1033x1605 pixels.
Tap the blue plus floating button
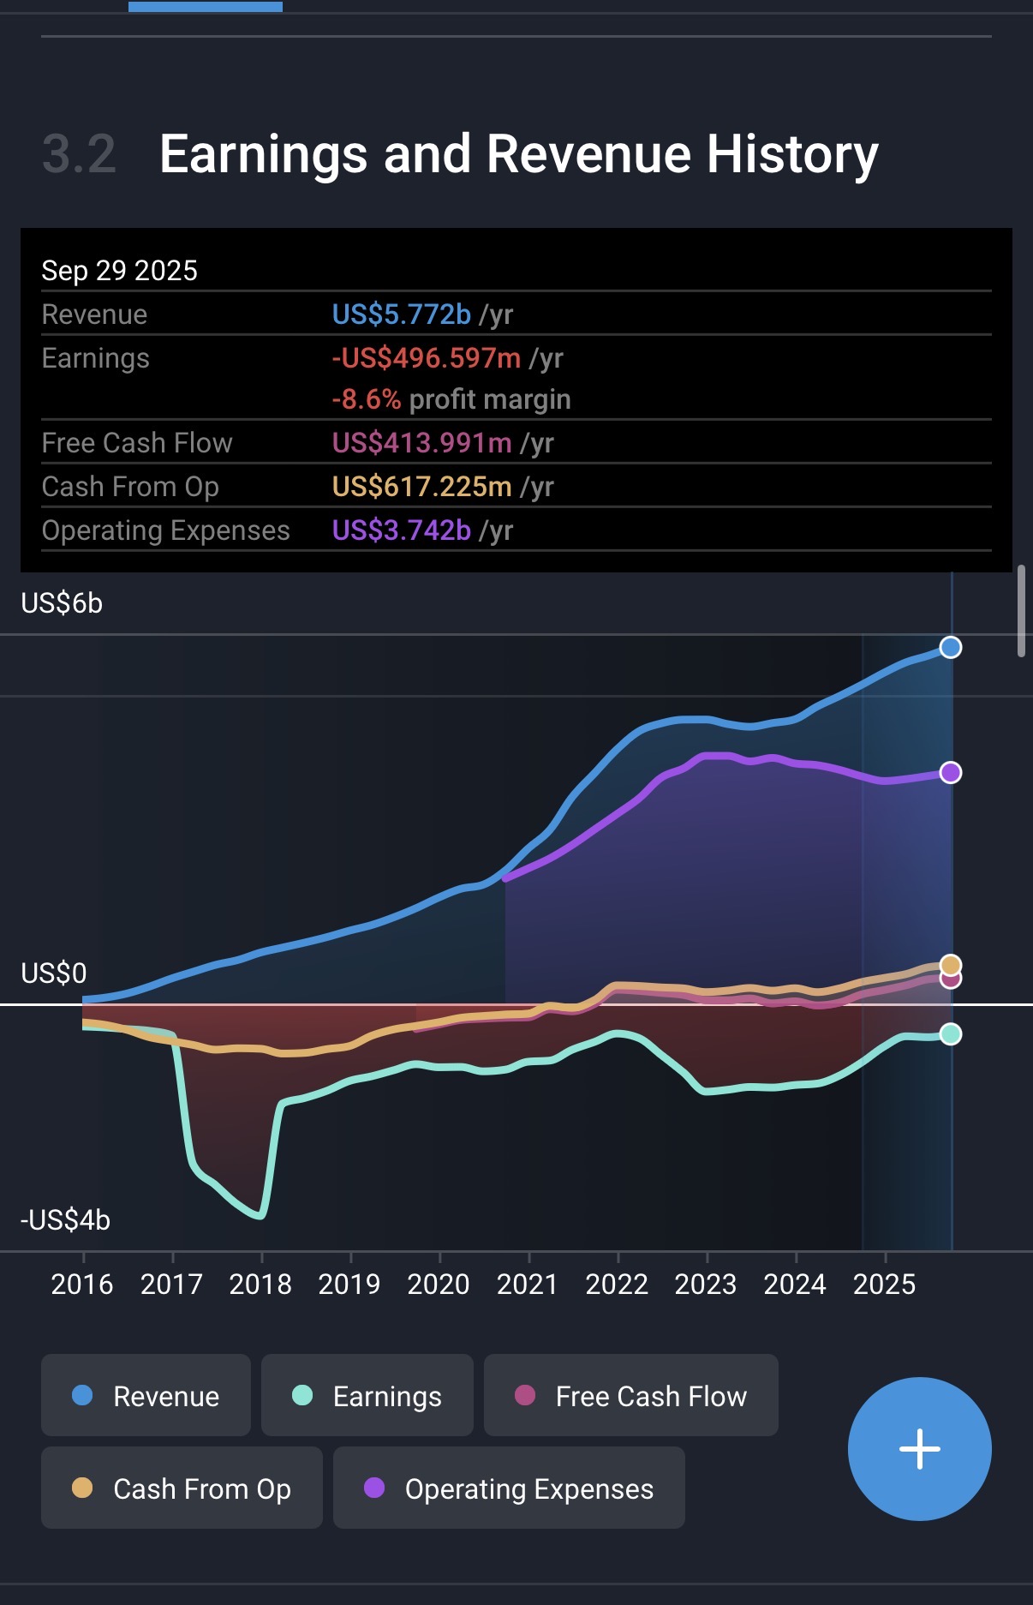coord(919,1448)
